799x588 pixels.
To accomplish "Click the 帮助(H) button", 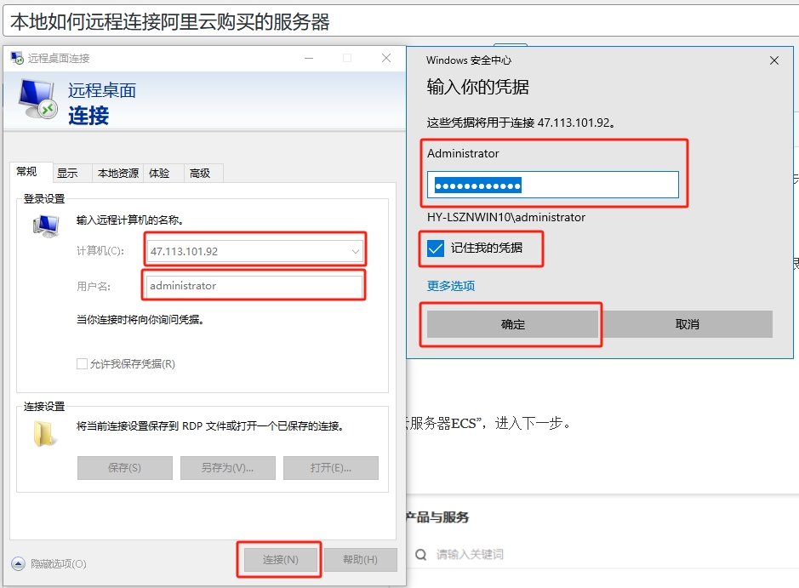I will (x=360, y=559).
